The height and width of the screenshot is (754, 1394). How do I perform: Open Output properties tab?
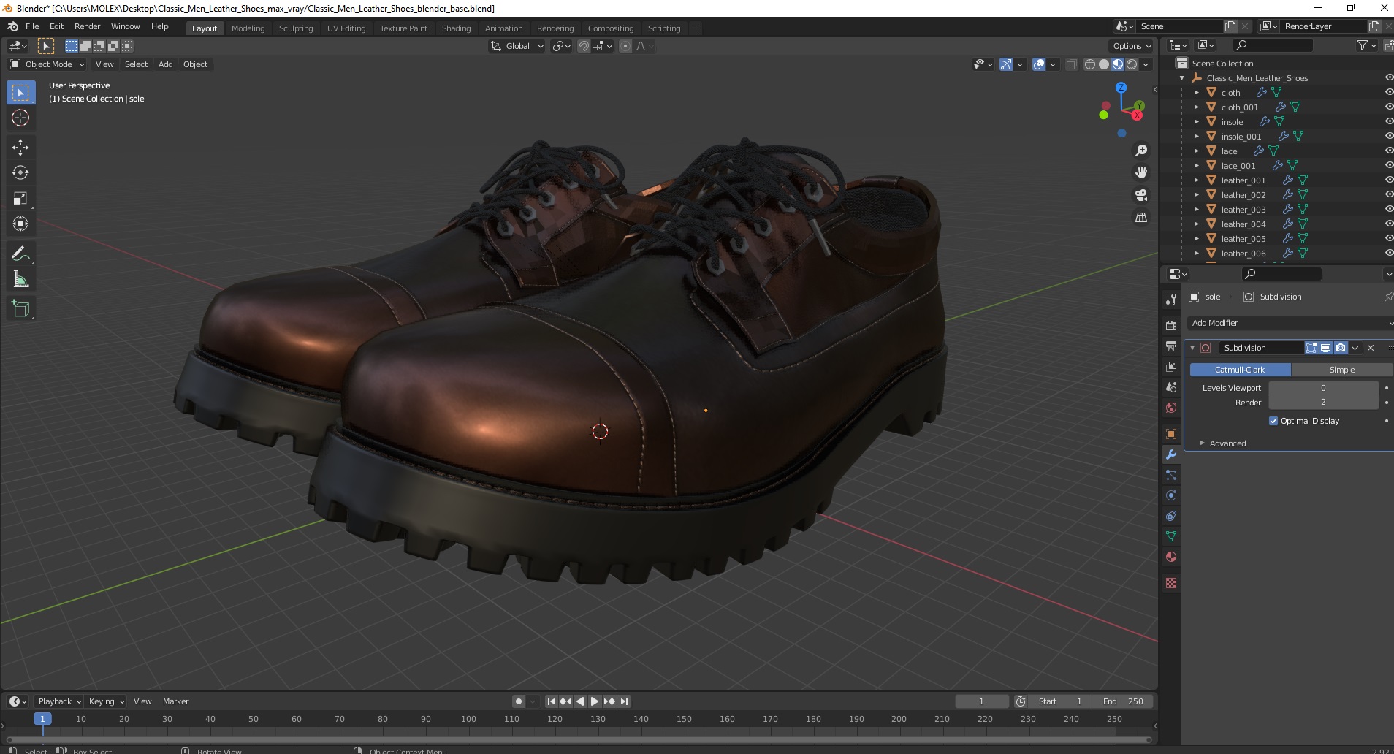(x=1171, y=346)
